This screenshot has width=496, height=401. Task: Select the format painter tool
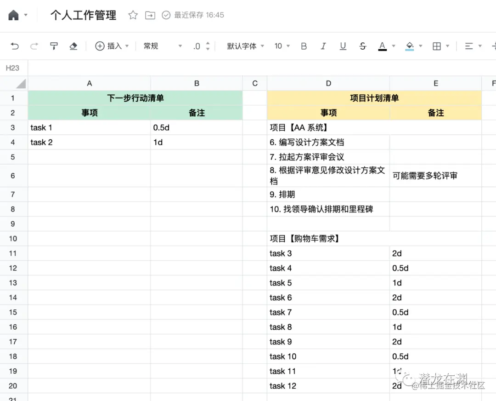coord(54,46)
